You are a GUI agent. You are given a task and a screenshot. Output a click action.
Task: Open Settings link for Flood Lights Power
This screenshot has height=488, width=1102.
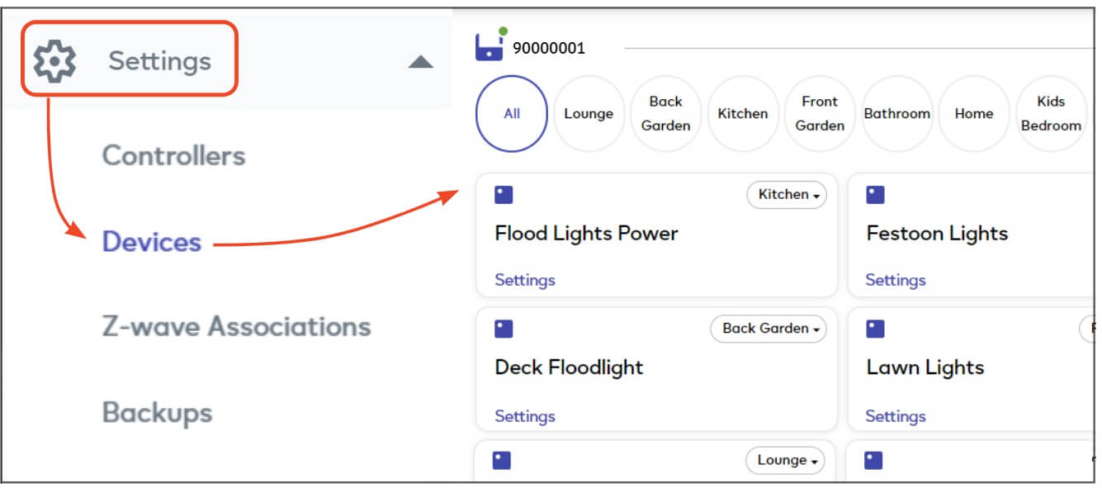pyautogui.click(x=525, y=280)
